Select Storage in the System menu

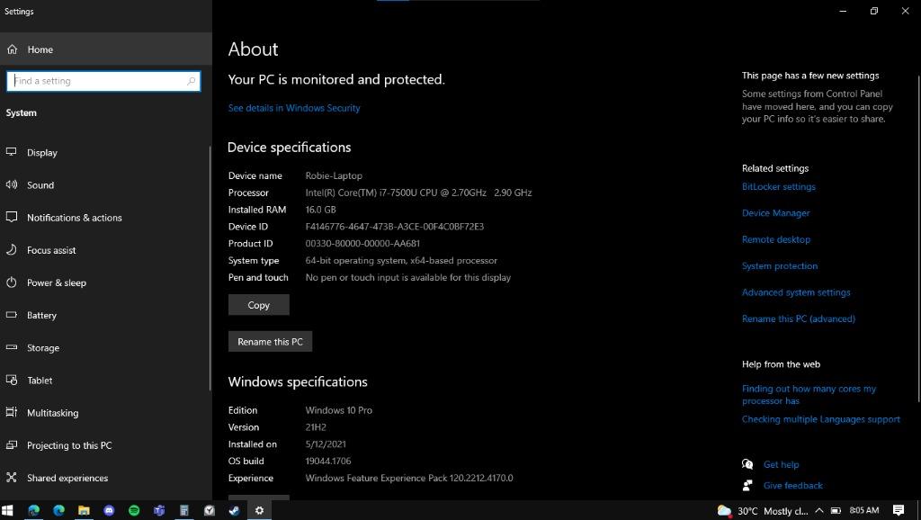tap(42, 348)
